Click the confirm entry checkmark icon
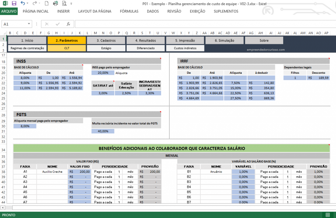Viewport: 336px width, 218px height. click(58, 24)
